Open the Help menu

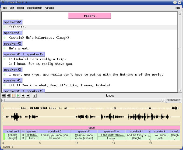click(x=178, y=8)
